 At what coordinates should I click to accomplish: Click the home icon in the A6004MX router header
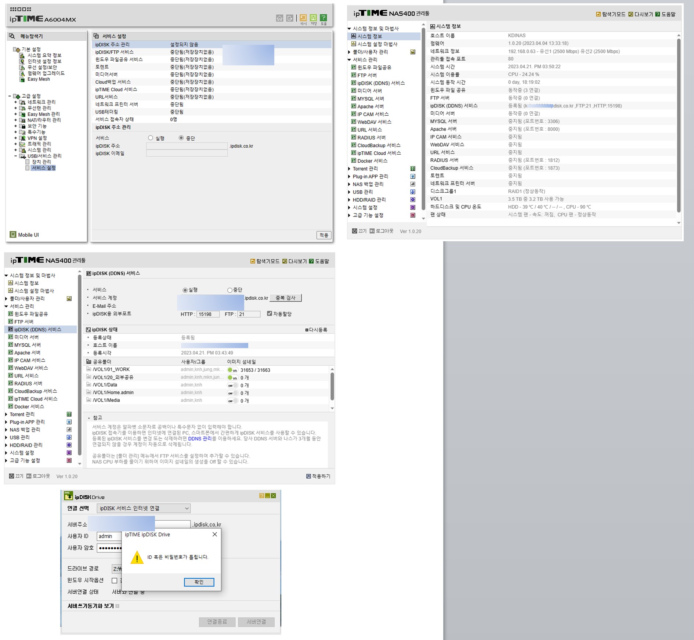[x=279, y=18]
